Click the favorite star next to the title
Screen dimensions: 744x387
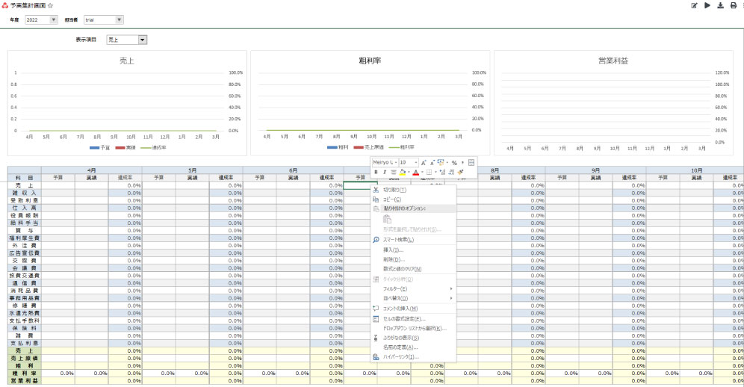(x=50, y=5)
